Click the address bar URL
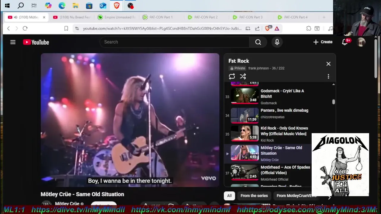Image resolution: width=381 pixels, height=214 pixels. click(162, 29)
